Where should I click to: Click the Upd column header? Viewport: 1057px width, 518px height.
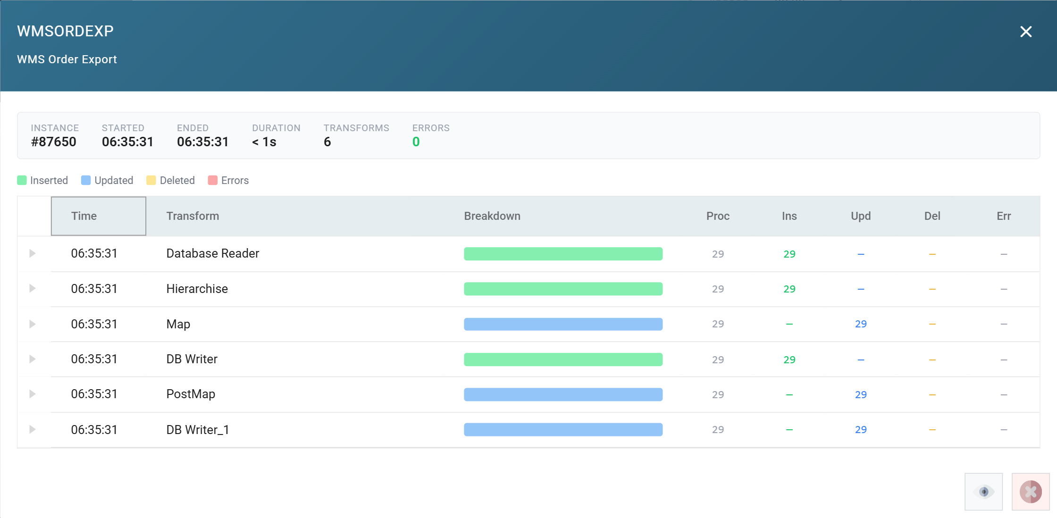pos(861,216)
